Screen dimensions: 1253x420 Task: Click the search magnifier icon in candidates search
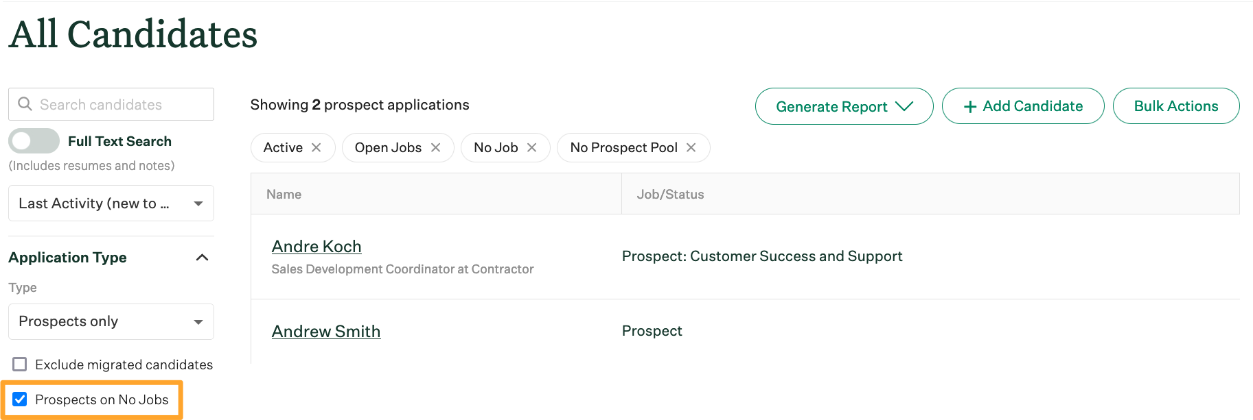[25, 104]
